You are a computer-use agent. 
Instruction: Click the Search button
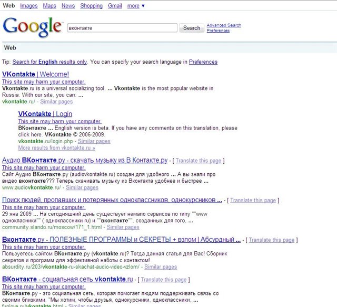(192, 28)
